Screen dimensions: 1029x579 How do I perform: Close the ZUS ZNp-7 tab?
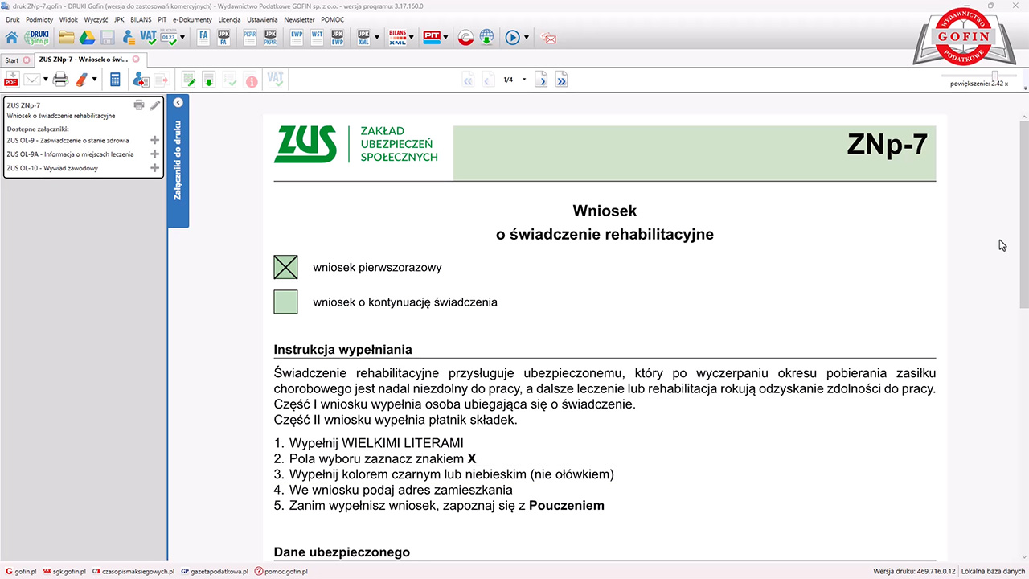(136, 60)
